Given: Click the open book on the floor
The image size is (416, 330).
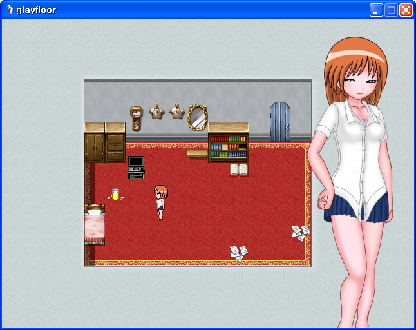Looking at the screenshot, I should (x=239, y=170).
